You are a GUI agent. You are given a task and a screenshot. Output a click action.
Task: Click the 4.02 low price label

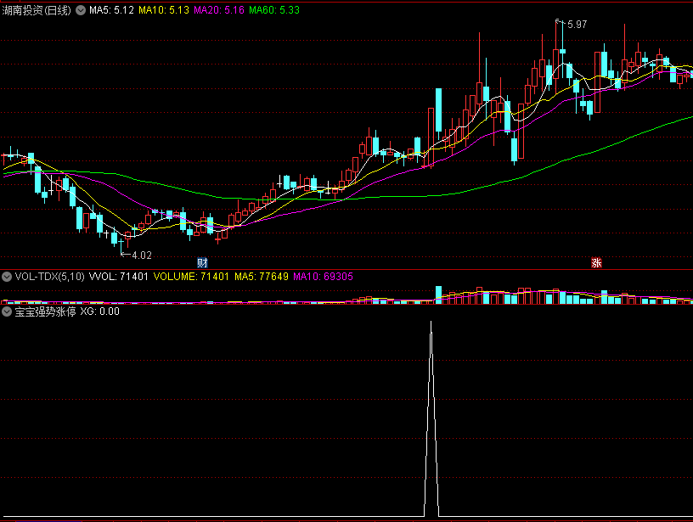(142, 255)
